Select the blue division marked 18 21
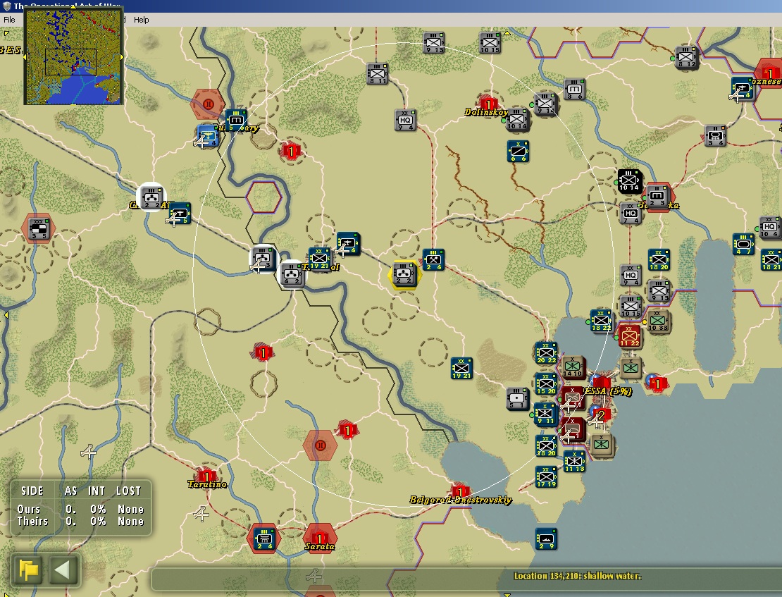Viewport: 782px width, 597px height. [771, 259]
